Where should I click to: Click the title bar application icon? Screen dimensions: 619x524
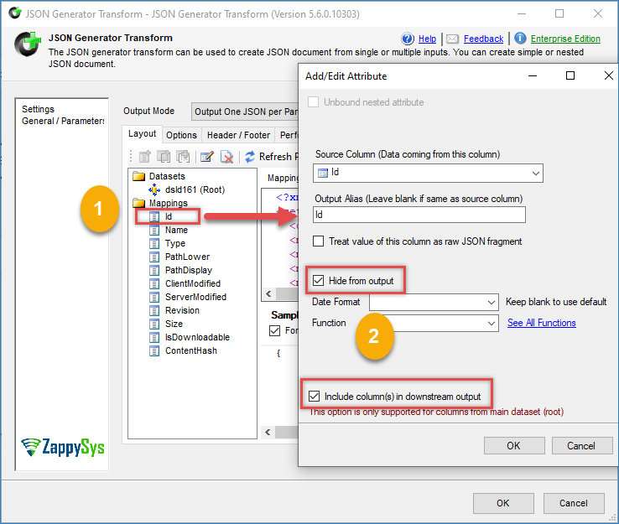[x=15, y=13]
